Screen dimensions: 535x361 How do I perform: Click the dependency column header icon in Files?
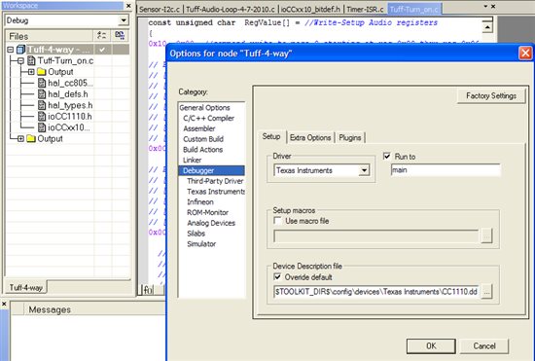[x=120, y=35]
